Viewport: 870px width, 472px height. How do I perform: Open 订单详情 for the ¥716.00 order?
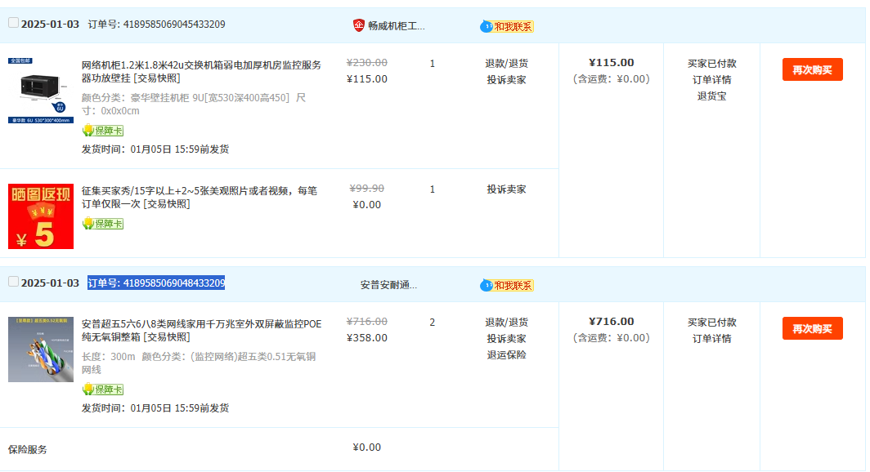click(x=711, y=338)
